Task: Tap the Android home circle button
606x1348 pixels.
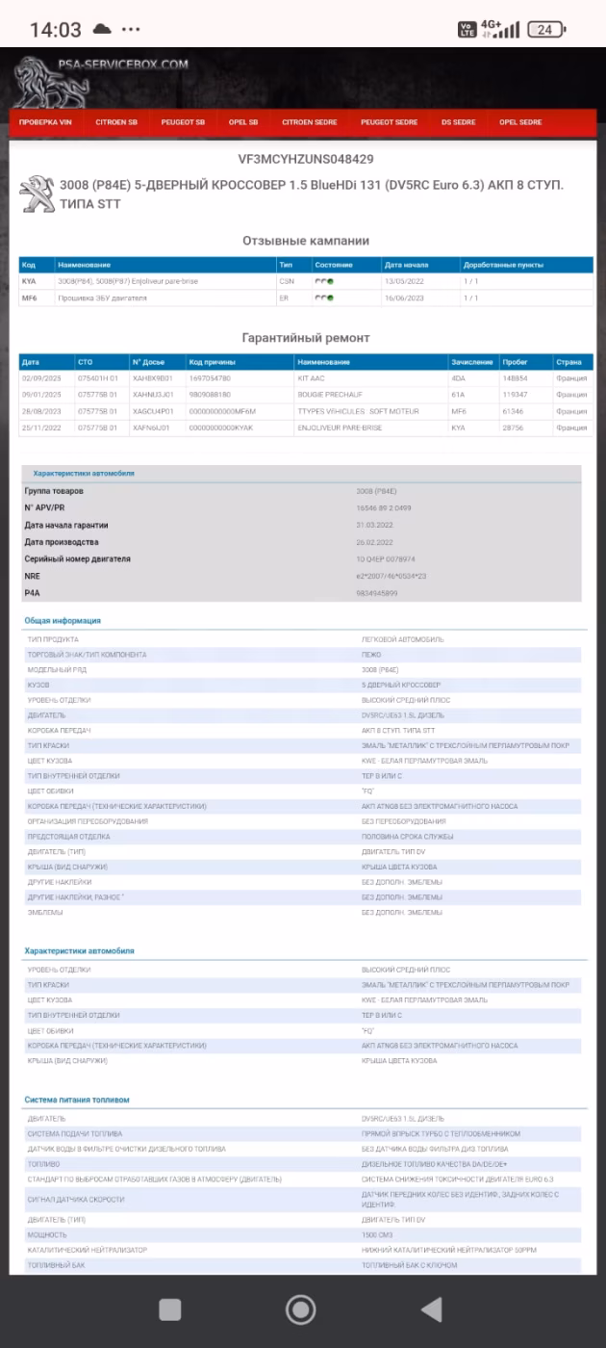Action: tap(301, 1309)
